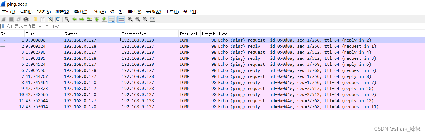Click the display filter input field
Screen dimensions: 425x134
(192, 27)
